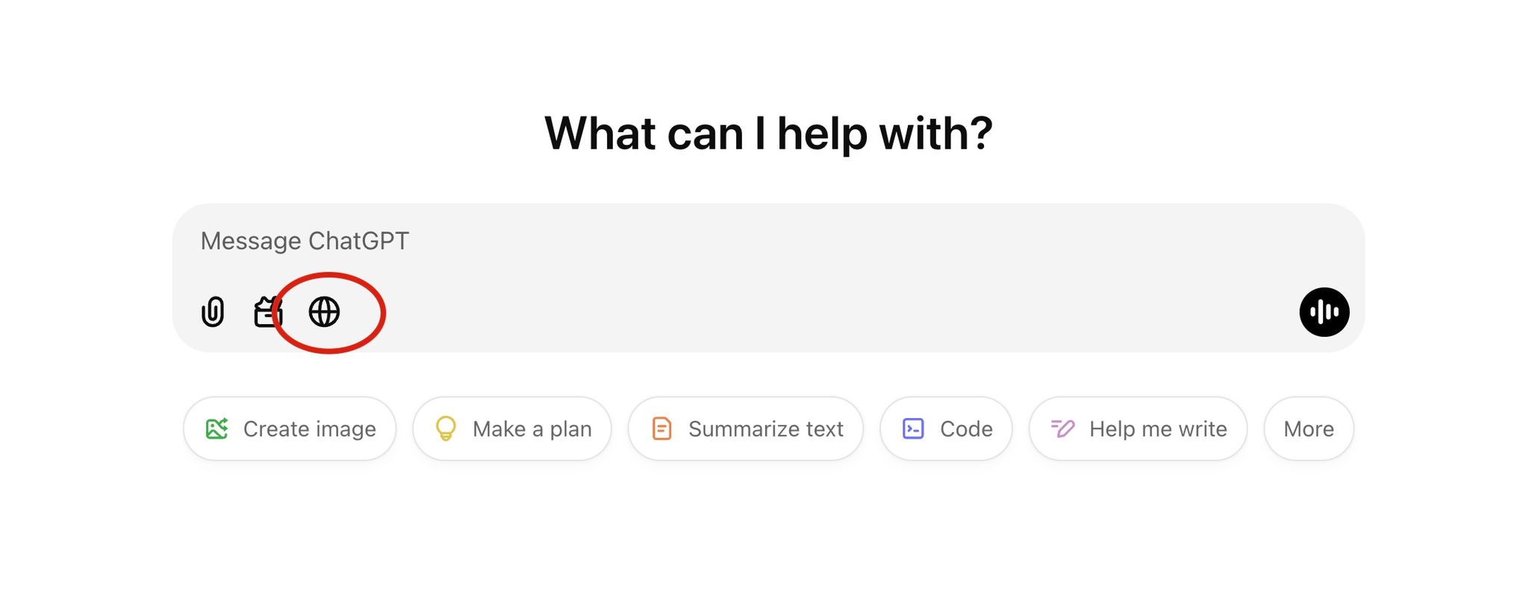1529x613 pixels.
Task: Choose the Create image suggestion
Action: point(290,429)
